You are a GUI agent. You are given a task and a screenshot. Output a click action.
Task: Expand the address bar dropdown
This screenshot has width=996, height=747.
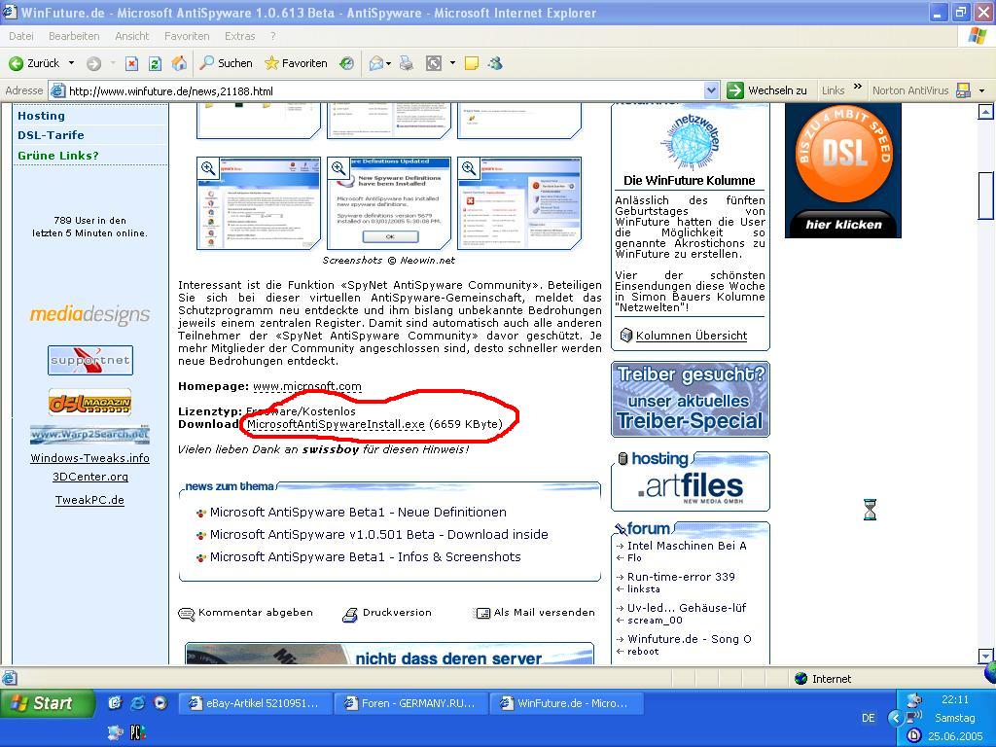[711, 90]
